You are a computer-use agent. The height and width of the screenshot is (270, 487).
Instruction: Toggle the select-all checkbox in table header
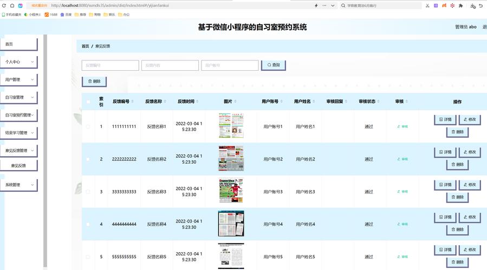[88, 102]
